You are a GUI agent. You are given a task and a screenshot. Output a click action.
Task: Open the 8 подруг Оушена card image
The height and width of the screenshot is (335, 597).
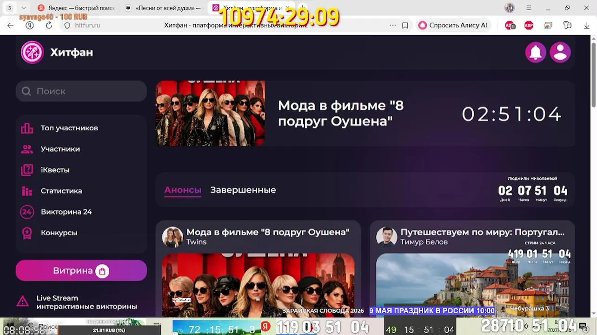click(258, 286)
